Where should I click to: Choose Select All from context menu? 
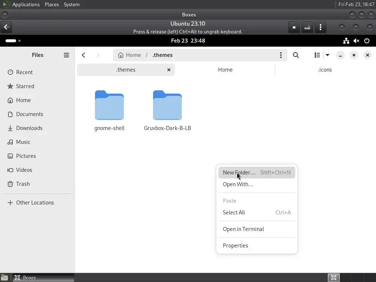tap(257, 213)
